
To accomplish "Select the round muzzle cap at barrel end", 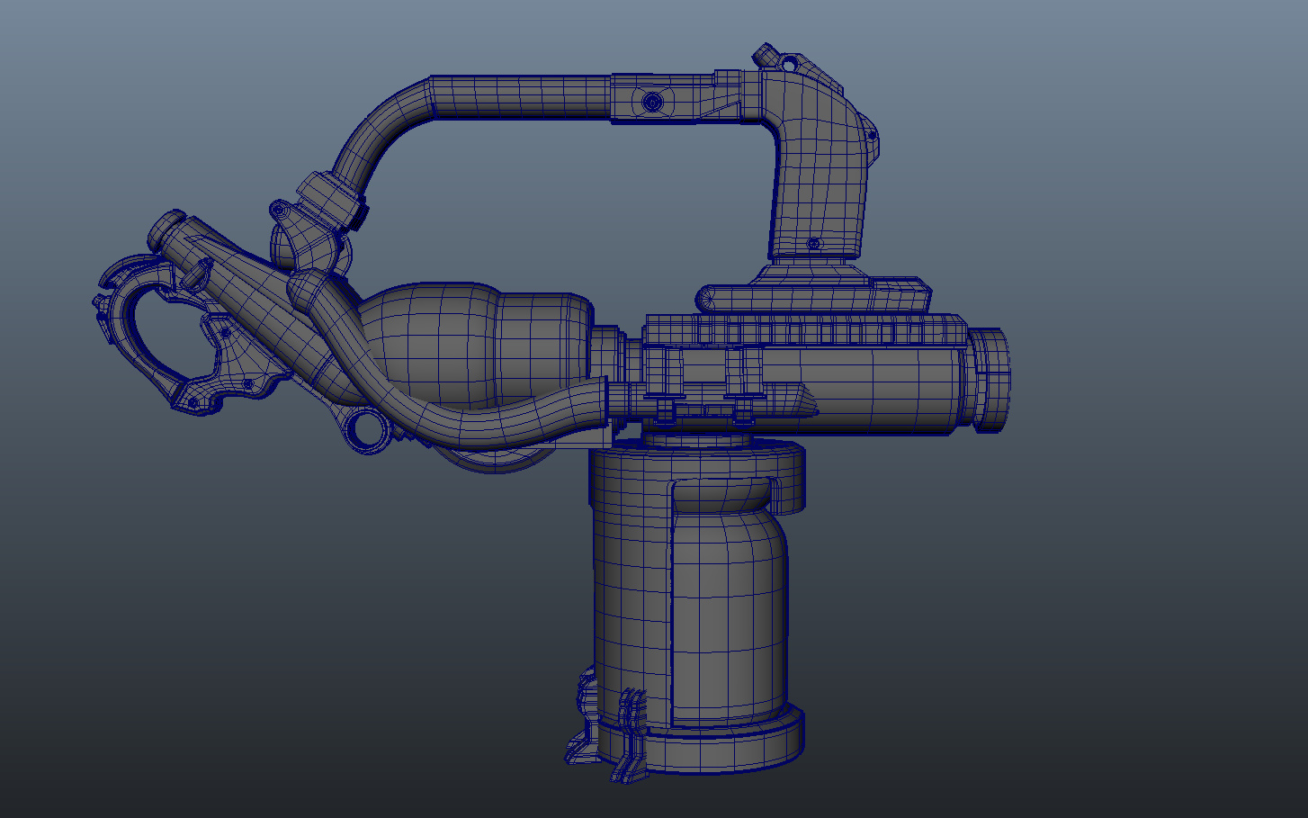I will click(x=990, y=380).
